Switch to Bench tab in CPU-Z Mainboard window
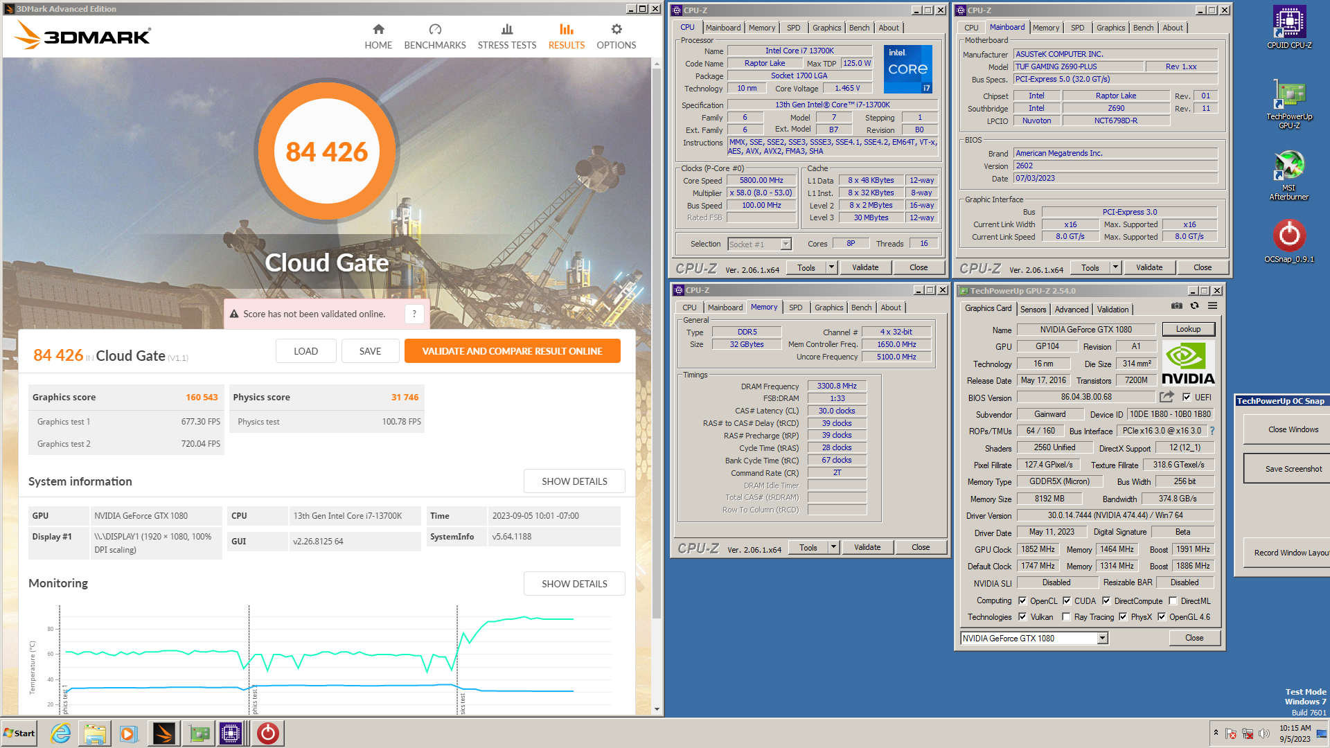Image resolution: width=1330 pixels, height=748 pixels. (1143, 28)
